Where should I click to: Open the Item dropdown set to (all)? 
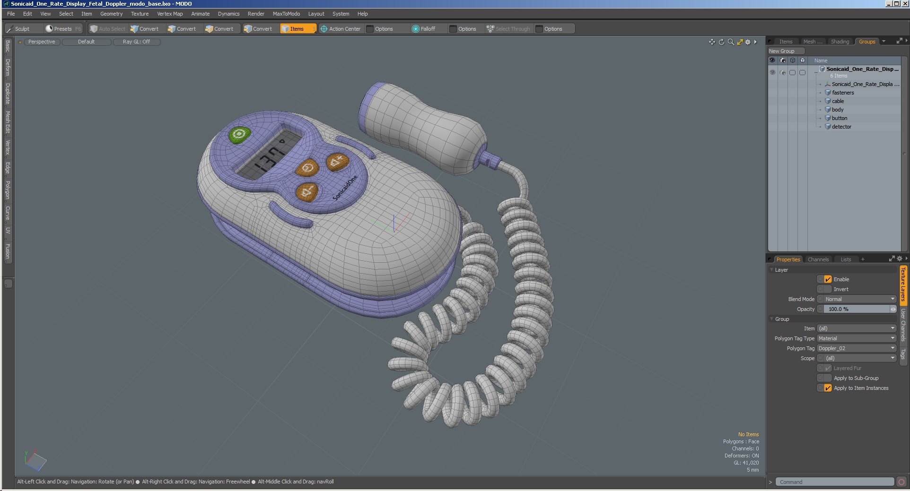point(857,328)
